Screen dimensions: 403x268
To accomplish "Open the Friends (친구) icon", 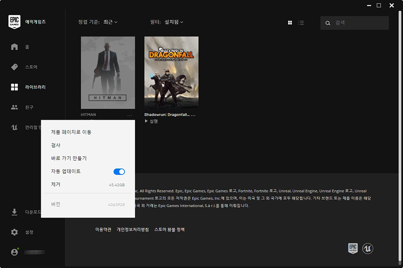I will coord(15,107).
